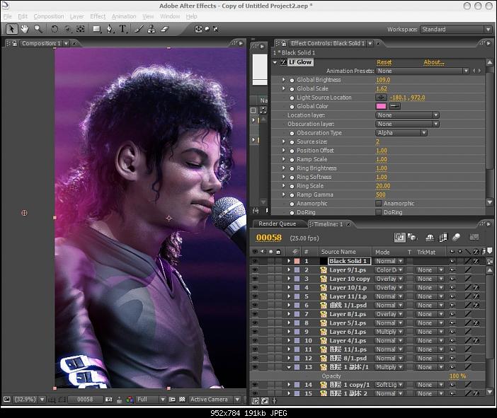Enable Frame Blending icon in the timeline
Screen dimensions: 497x418
coord(442,237)
